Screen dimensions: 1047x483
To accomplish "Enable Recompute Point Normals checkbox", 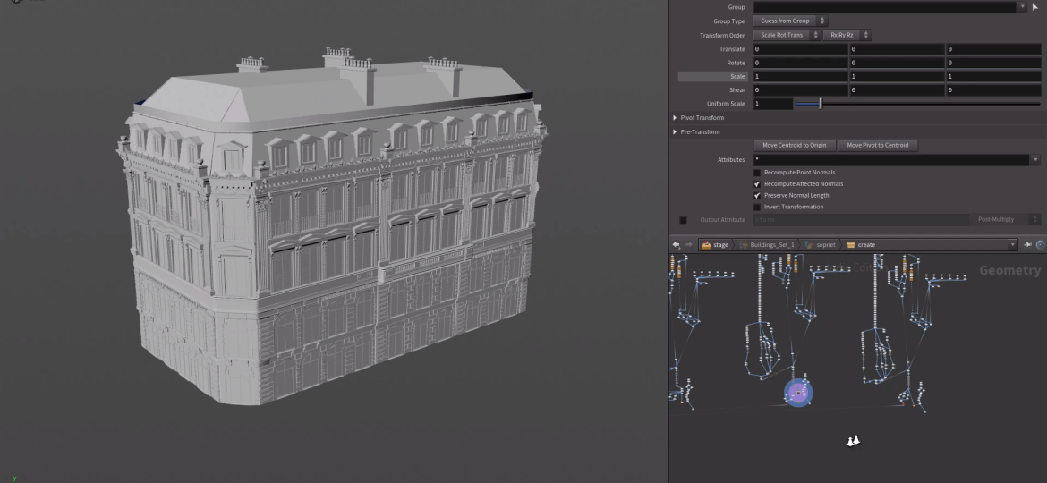I will point(757,173).
